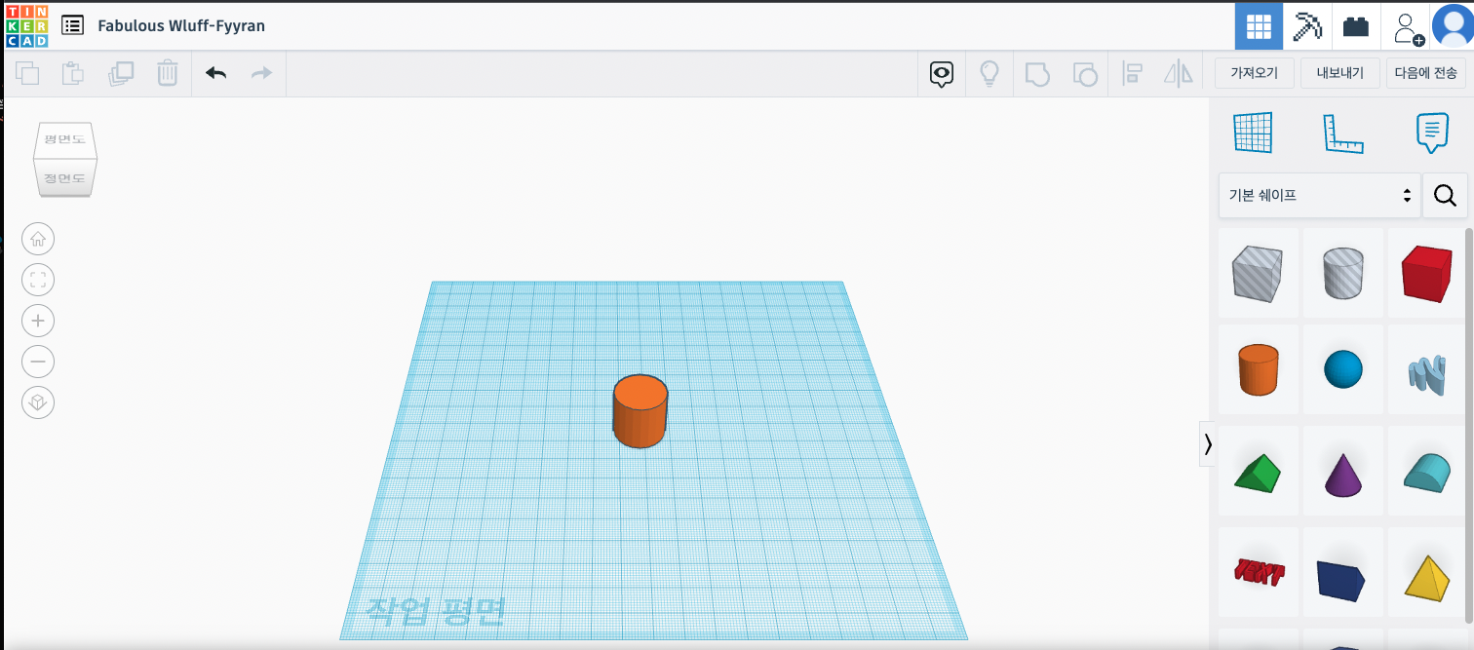The image size is (1474, 650).
Task: Click the shape search magnifier button
Action: click(x=1445, y=196)
